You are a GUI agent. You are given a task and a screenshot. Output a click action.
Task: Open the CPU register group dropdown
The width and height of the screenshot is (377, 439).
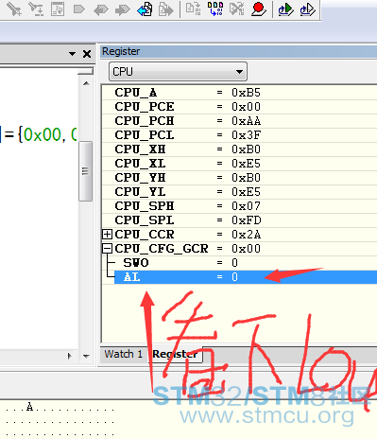pyautogui.click(x=178, y=72)
